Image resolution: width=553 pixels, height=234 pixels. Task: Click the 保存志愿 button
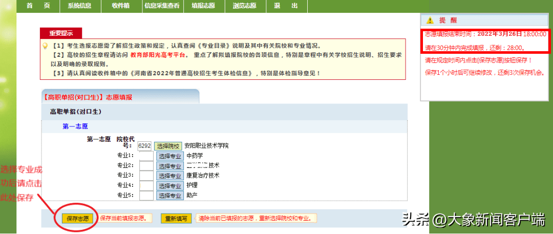click(78, 219)
